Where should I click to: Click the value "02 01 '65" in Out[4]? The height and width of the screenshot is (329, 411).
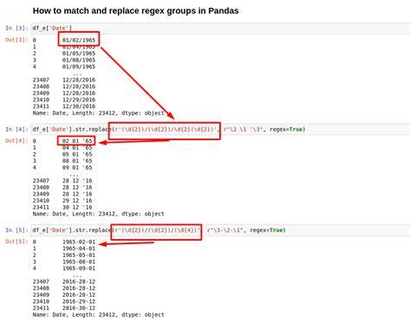tap(77, 141)
